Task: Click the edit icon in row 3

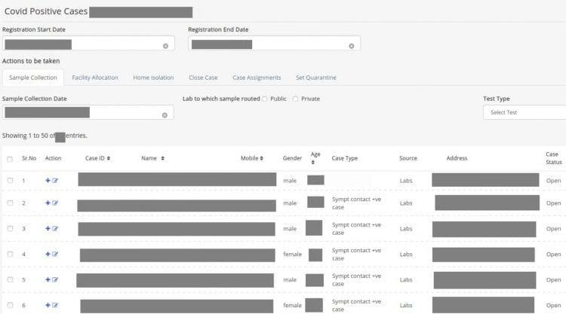Action: tap(55, 228)
